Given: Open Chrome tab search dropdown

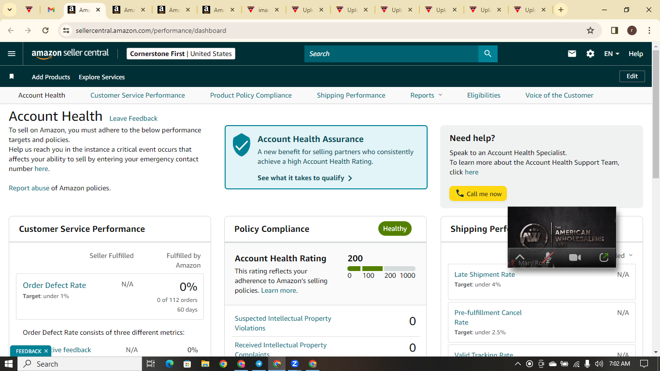Looking at the screenshot, I should (x=10, y=10).
